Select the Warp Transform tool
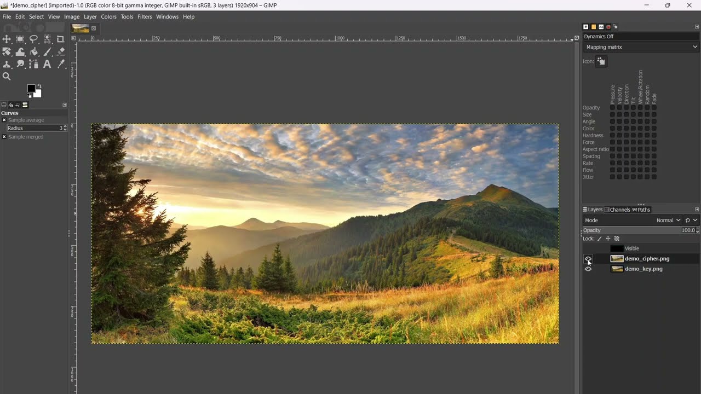 click(20, 52)
